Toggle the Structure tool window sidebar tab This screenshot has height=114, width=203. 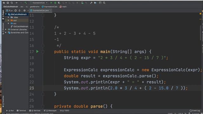pos(3,28)
